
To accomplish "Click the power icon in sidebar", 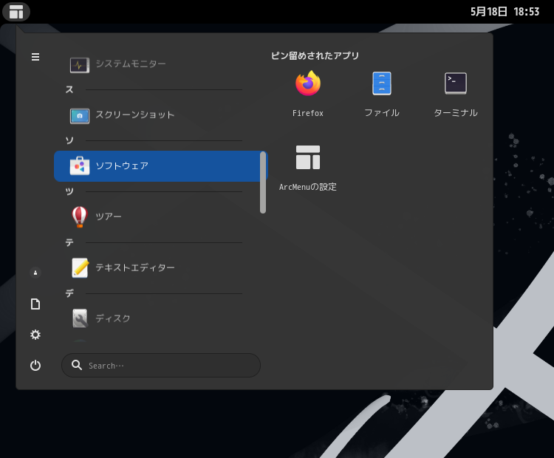I will (35, 365).
